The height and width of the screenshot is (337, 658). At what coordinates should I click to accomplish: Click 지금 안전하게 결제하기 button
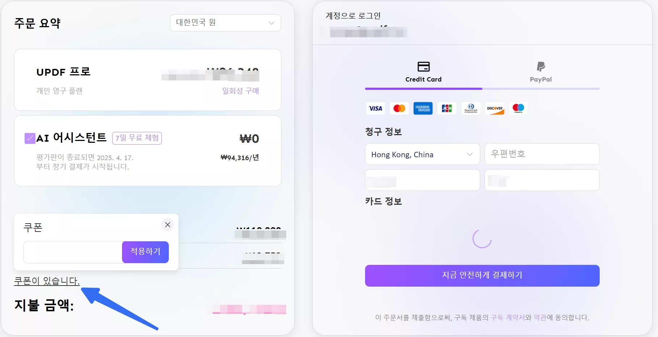coord(482,275)
